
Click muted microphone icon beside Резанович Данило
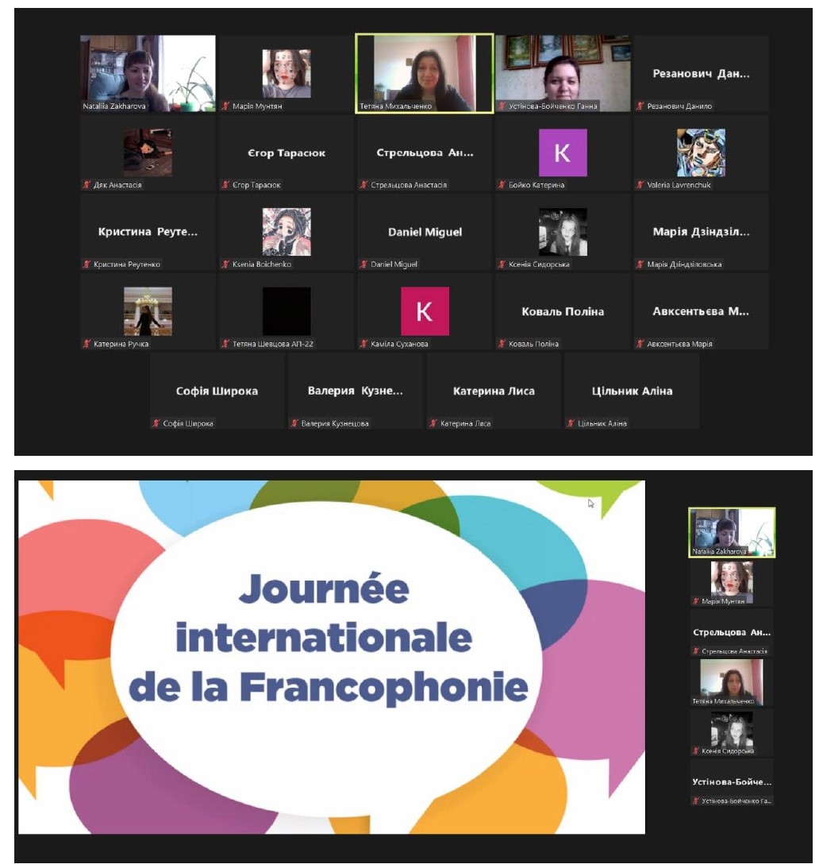pyautogui.click(x=640, y=106)
